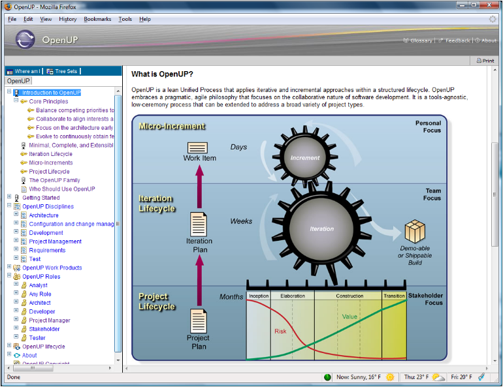Screen dimensions: 503x387
Task: Click the About node icon in tree
Action: (17, 355)
